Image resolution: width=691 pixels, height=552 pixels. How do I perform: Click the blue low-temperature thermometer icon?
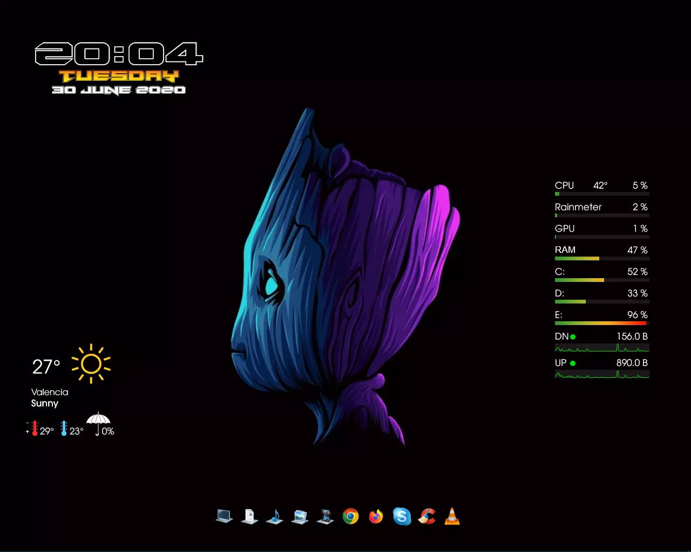(x=64, y=428)
